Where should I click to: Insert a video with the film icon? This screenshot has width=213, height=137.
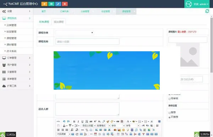(x=132, y=130)
